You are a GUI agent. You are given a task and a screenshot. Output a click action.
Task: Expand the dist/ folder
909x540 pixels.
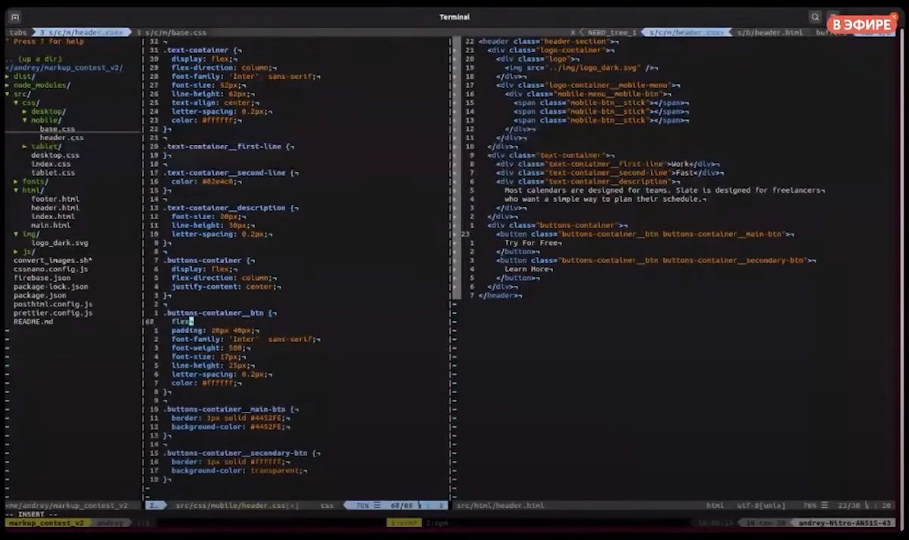click(x=21, y=76)
